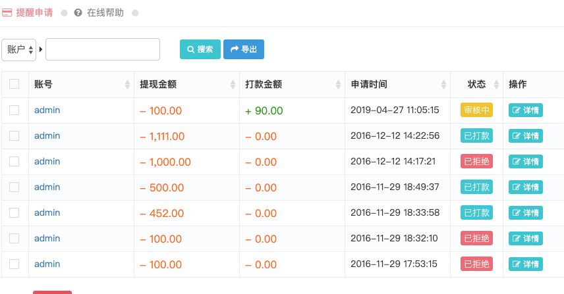
Task: Click 已拒绝 badge in the 14:17:21 row
Action: click(476, 161)
